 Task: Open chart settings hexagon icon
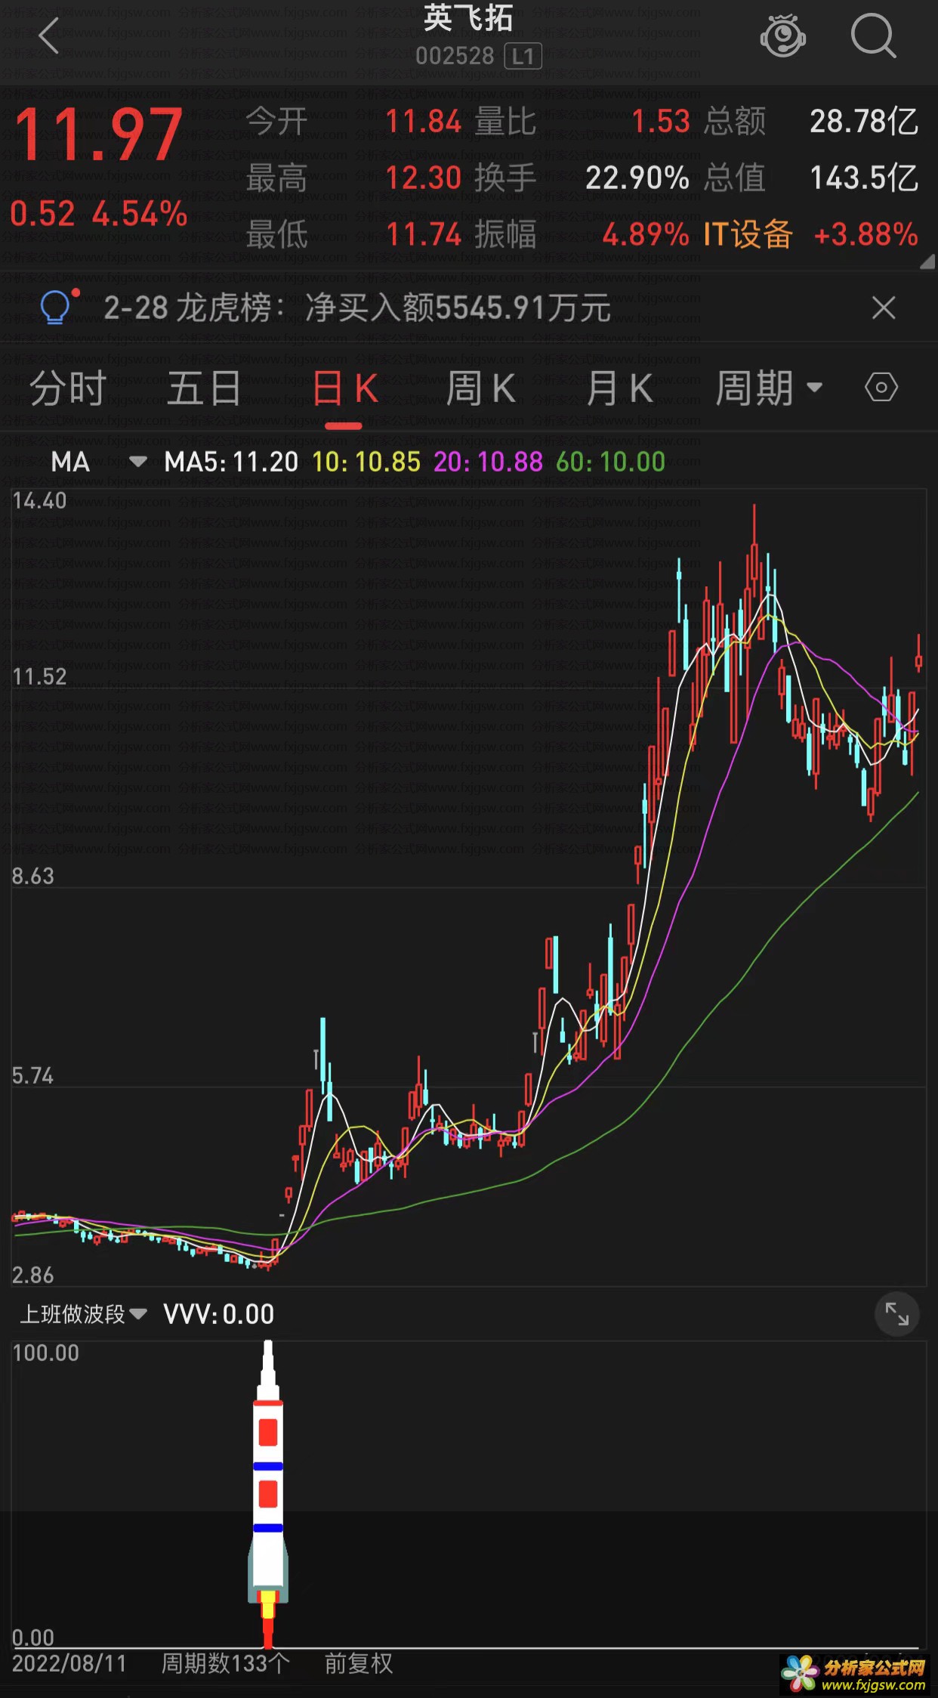[x=881, y=388]
